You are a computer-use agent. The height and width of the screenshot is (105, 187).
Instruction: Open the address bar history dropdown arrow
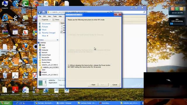point(108,12)
